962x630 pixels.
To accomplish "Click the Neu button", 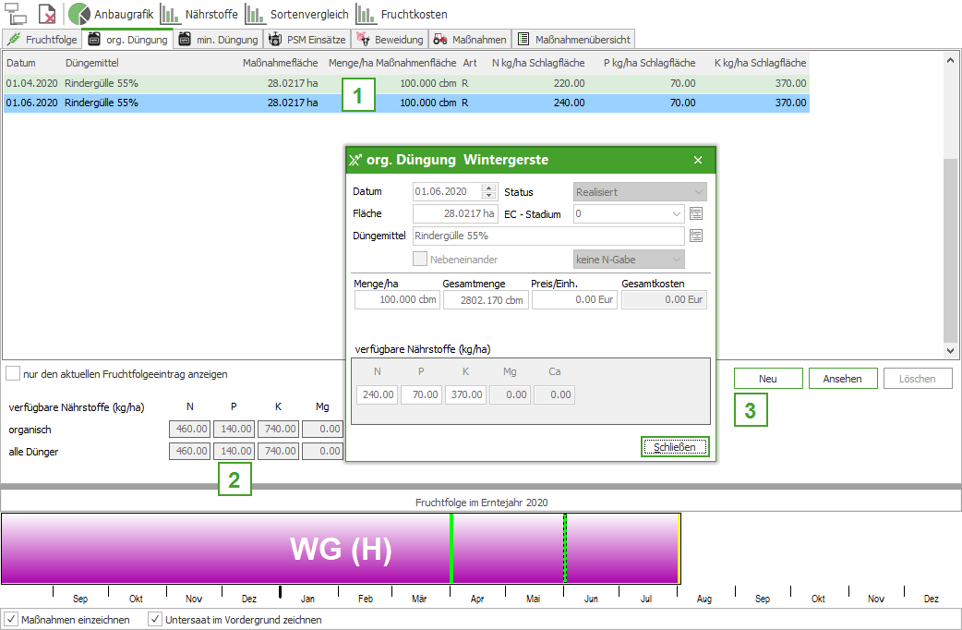I will click(767, 379).
